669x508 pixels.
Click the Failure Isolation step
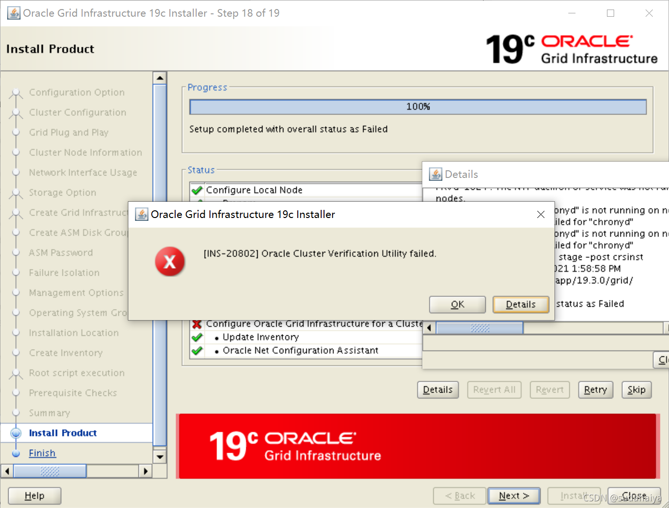tap(64, 273)
